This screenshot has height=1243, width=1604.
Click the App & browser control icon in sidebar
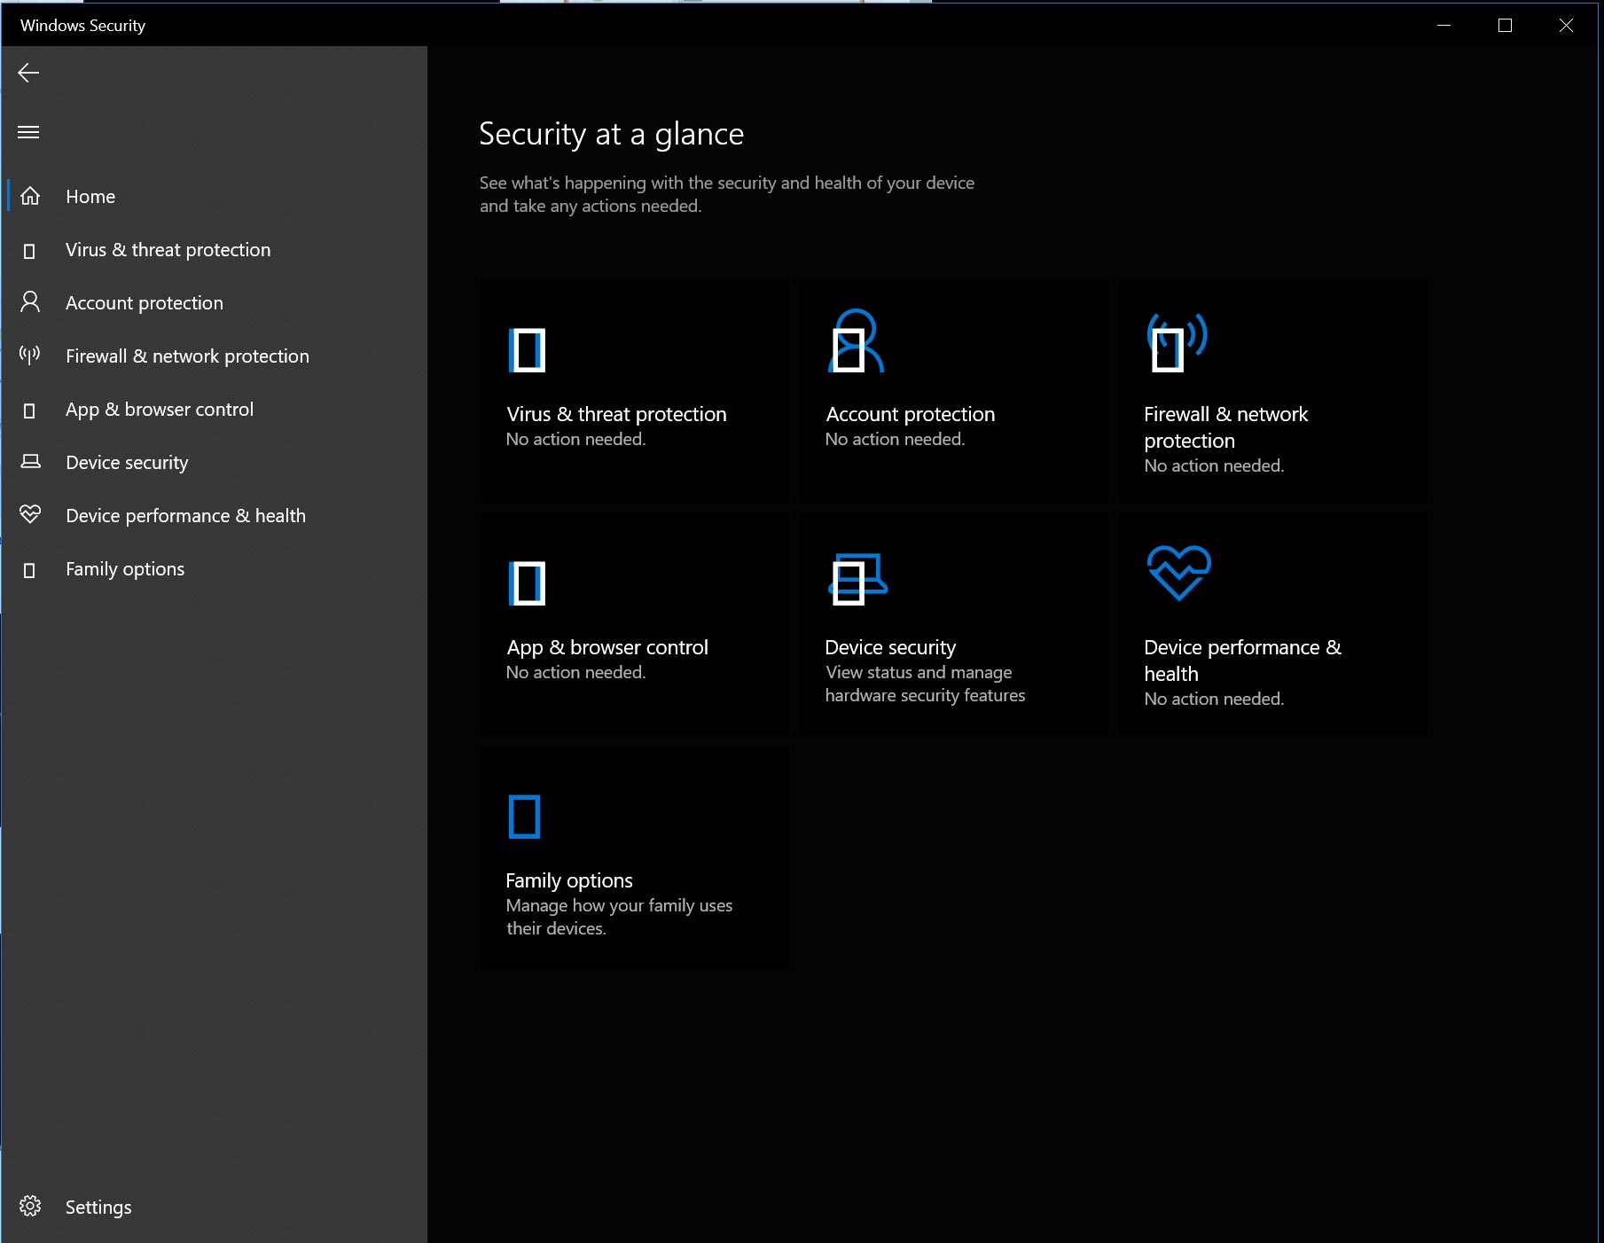(29, 409)
